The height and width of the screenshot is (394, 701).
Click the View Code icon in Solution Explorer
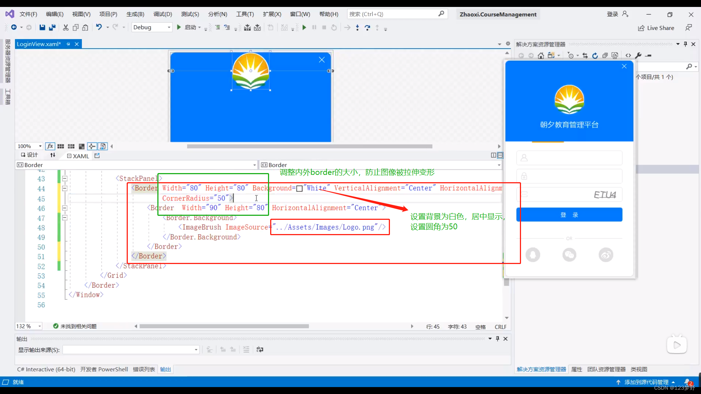pos(628,56)
